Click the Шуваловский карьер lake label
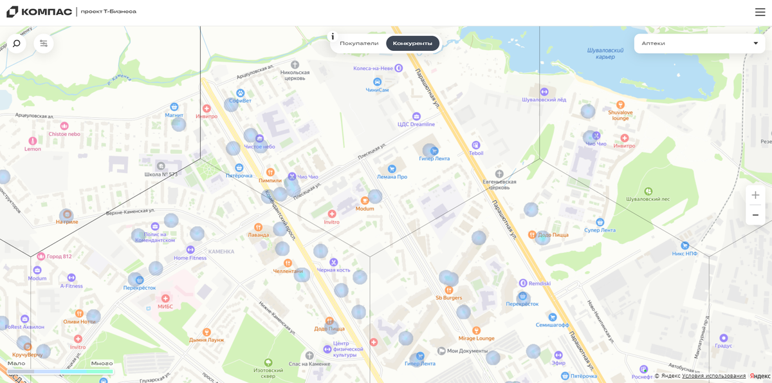The image size is (772, 383). 605,53
